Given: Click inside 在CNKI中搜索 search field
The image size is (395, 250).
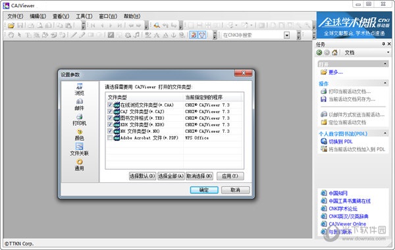Looking at the screenshot, I should 252,36.
